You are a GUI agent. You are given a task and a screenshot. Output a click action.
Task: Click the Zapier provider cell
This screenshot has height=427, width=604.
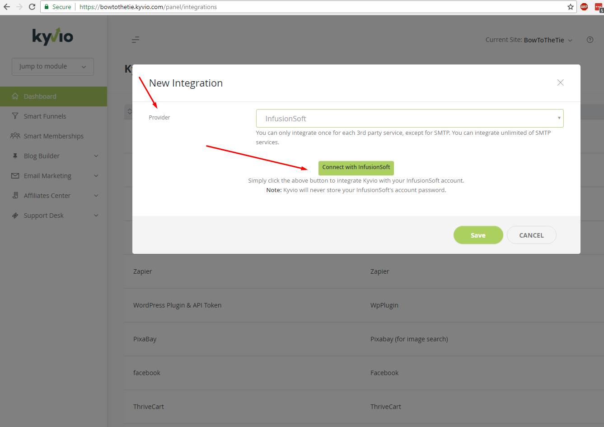point(379,271)
